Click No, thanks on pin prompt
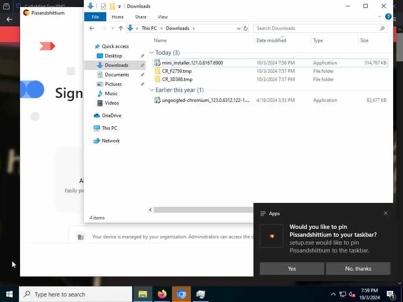 coord(358,269)
